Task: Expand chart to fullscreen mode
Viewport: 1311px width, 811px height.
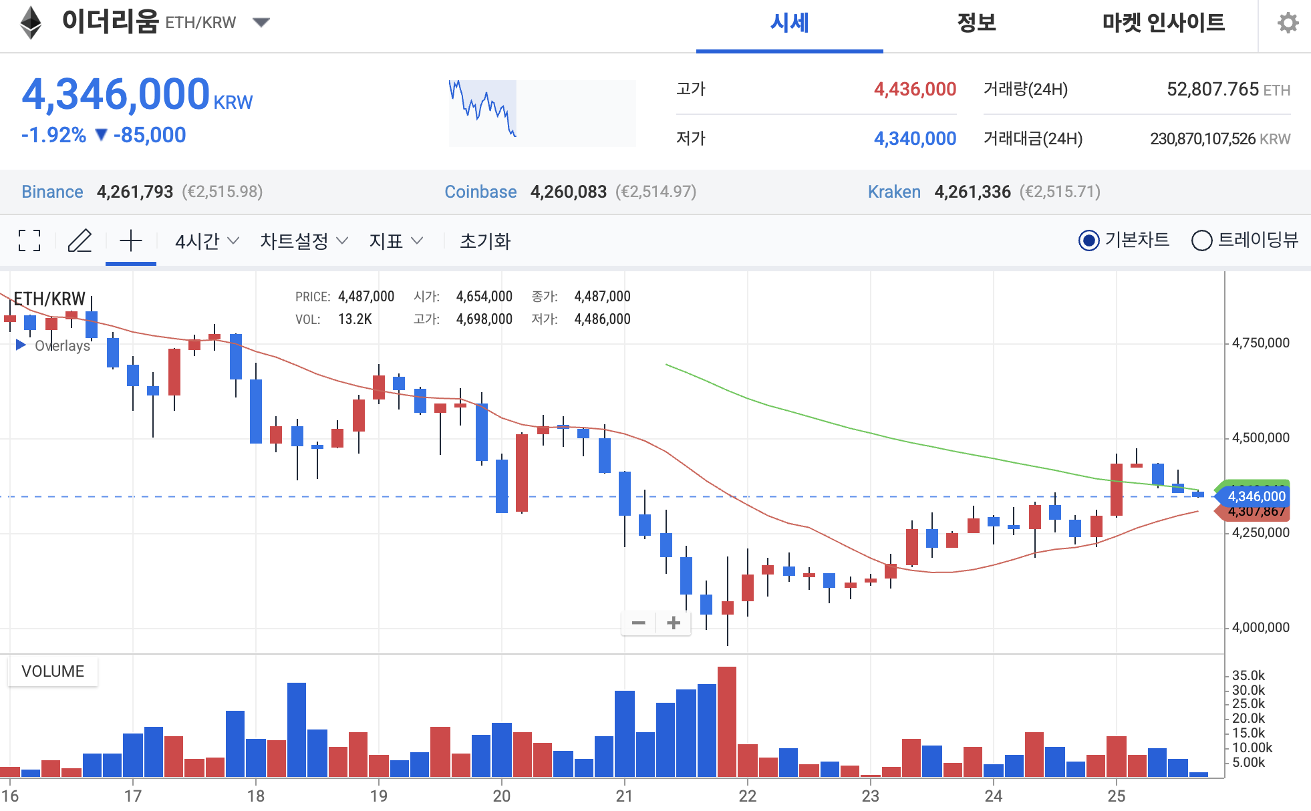Action: 28,241
